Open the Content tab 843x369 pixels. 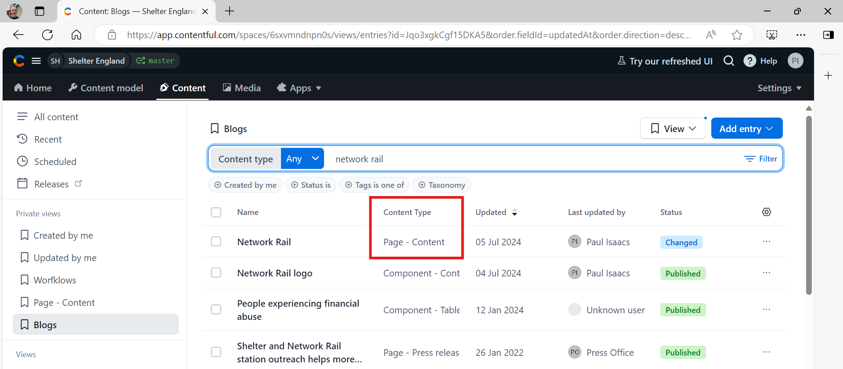[x=183, y=88]
